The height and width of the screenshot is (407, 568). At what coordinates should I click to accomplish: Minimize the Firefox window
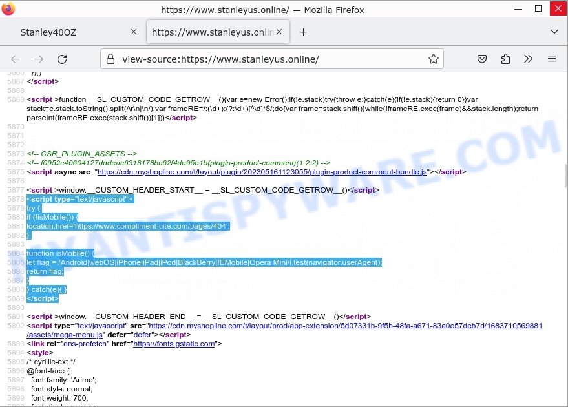[518, 8]
